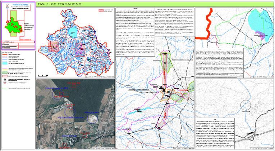The image size is (275, 151).
Task: Click the white quarry area in aerial photo
Action: tap(92, 118)
